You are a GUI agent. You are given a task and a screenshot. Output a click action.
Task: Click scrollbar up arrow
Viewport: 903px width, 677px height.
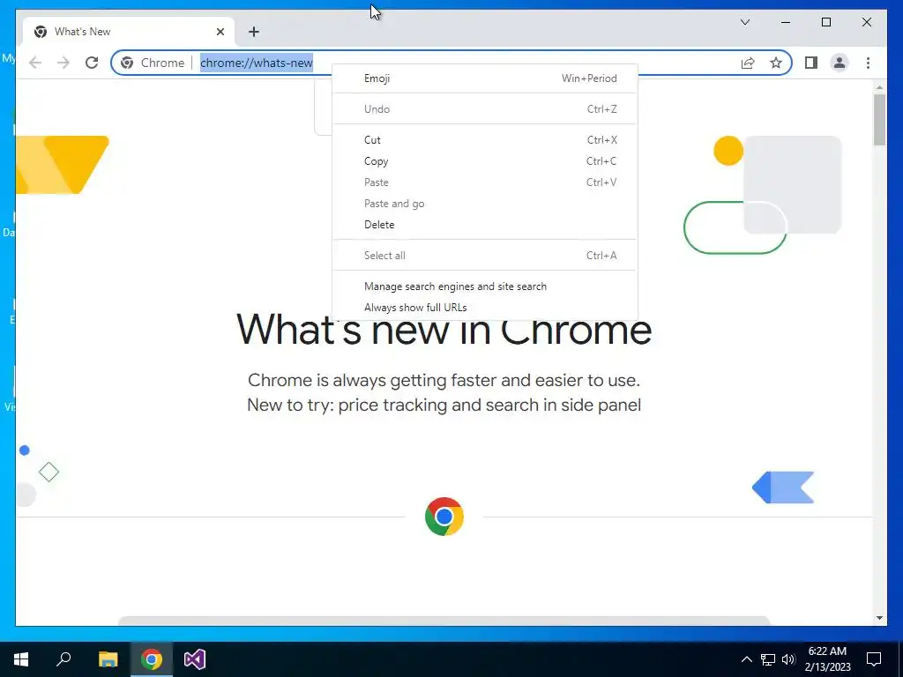coord(879,87)
